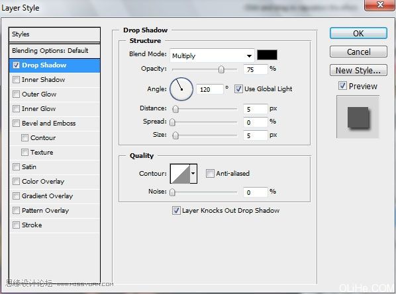Viewport: 396px width, 294px height.
Task: Click the Opacity slider handle
Action: click(x=221, y=69)
